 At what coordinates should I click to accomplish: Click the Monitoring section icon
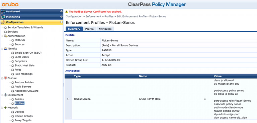(3, 17)
